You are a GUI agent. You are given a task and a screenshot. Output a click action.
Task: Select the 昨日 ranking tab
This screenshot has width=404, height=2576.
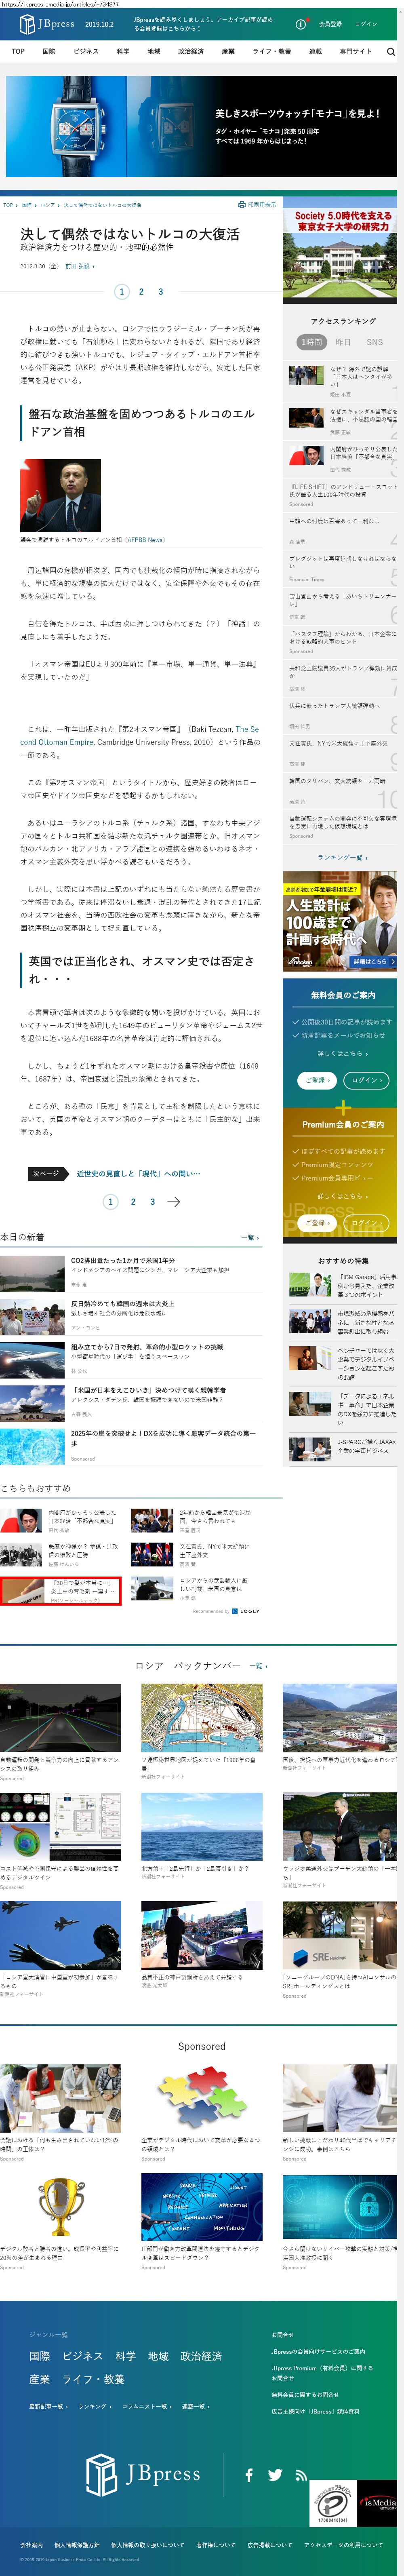tap(343, 342)
